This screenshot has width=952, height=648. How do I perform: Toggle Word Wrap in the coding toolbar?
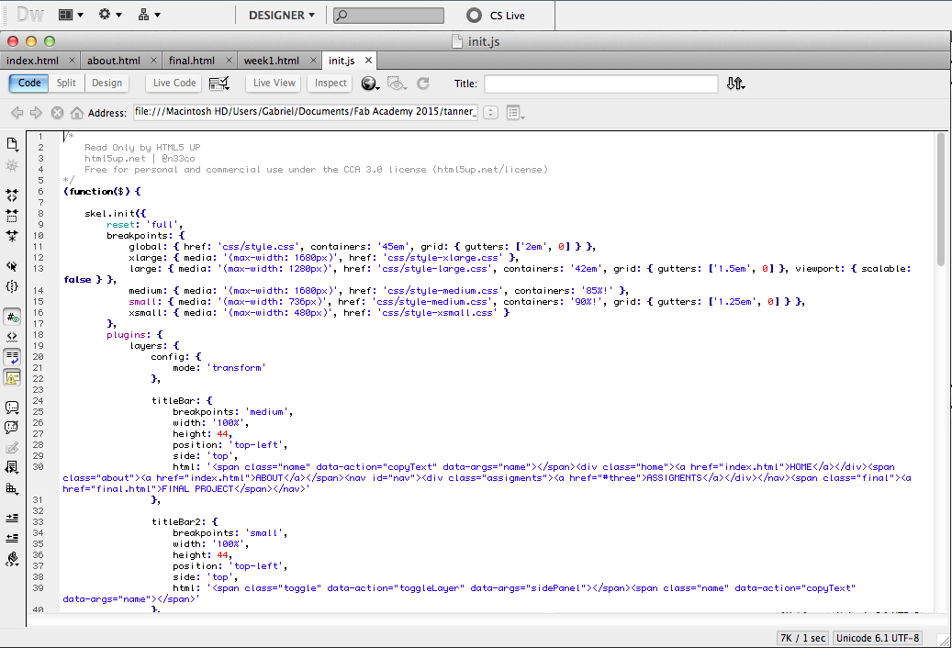tap(12, 357)
